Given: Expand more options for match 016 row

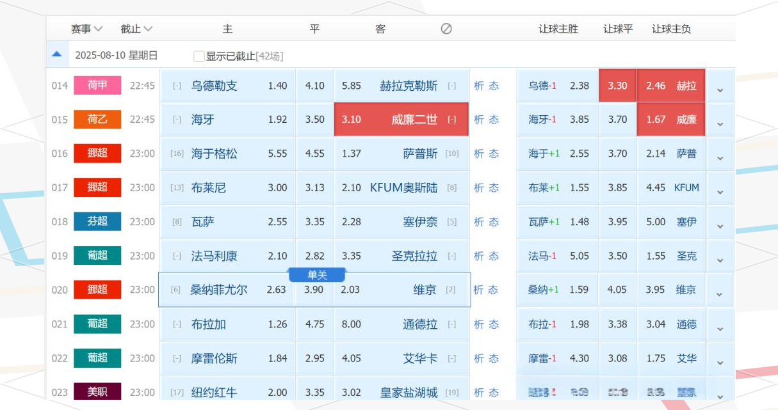Looking at the screenshot, I should point(720,158).
